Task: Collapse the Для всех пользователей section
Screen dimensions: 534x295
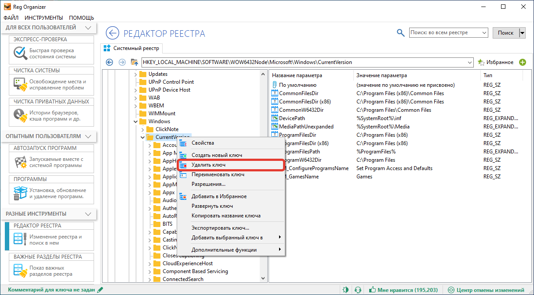Action: [88, 28]
